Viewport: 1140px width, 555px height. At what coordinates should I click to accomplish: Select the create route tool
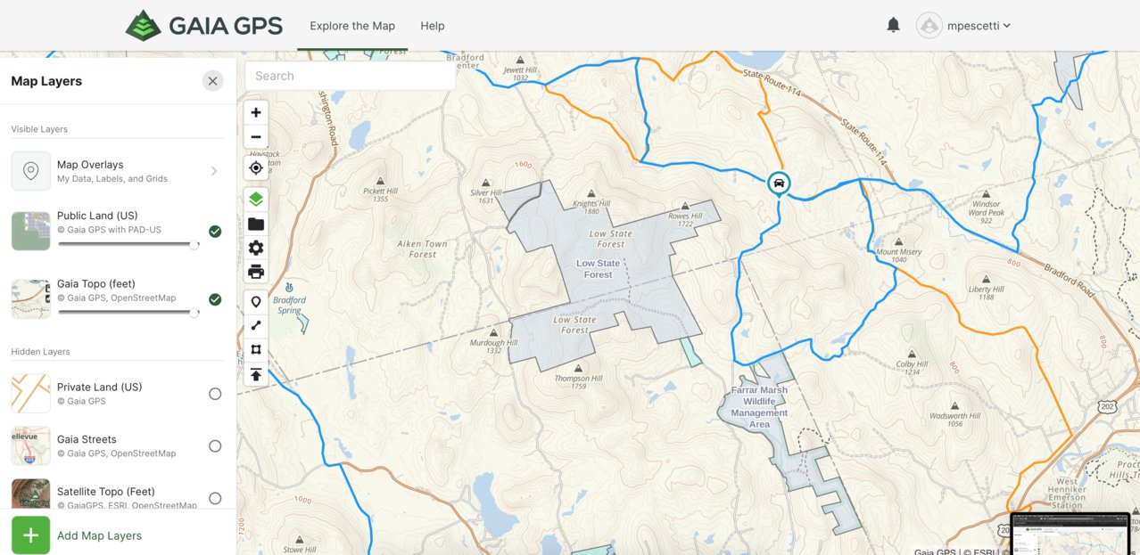pyautogui.click(x=256, y=326)
